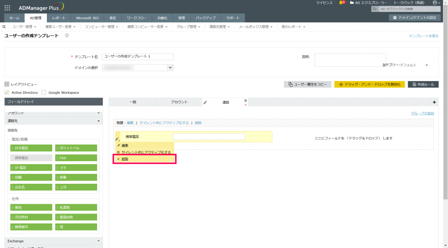Expand コンピューター管理 submenu
Viewport: 448px width, 248px height.
coord(101,27)
